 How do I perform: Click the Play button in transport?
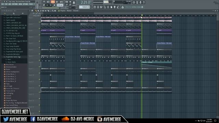click(47, 5)
